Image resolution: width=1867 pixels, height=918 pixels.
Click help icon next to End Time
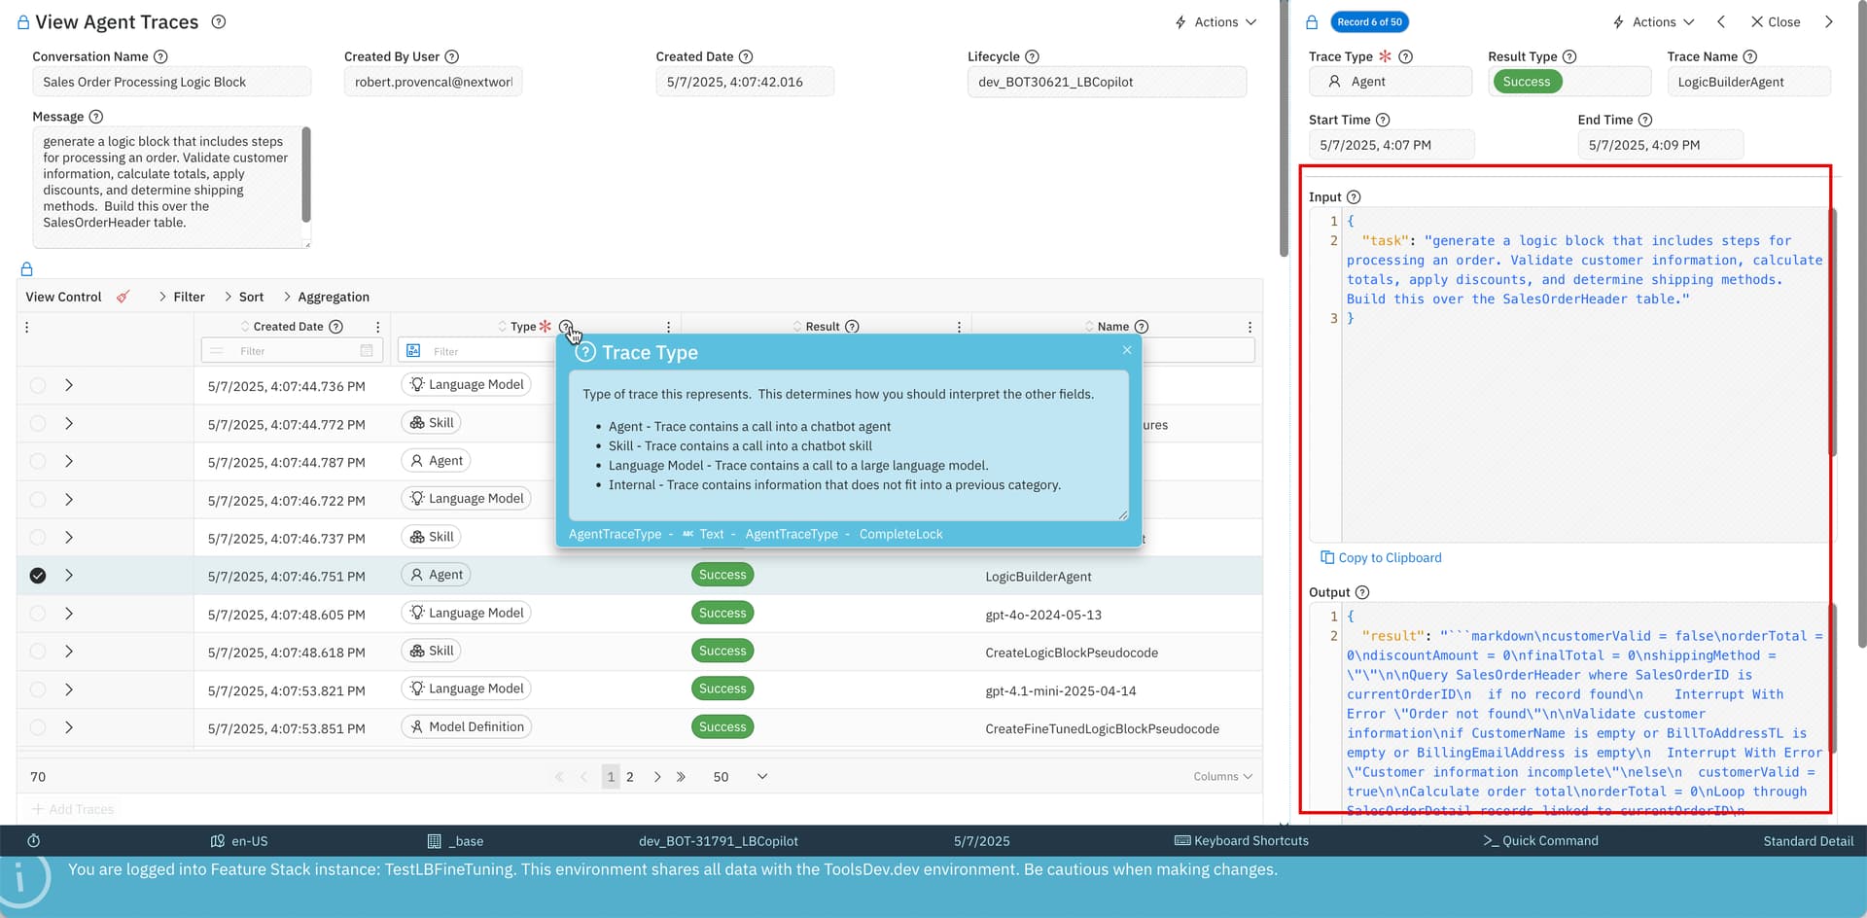[x=1645, y=120]
